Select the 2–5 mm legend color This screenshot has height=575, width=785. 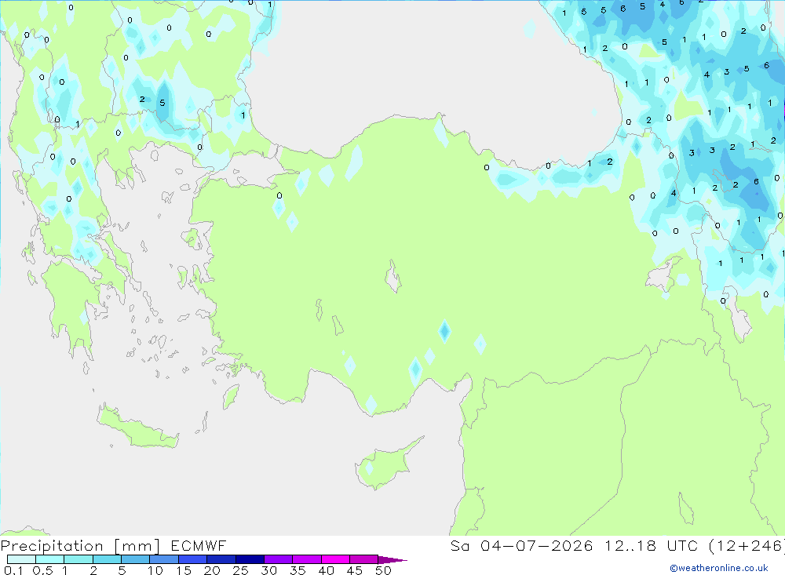coord(107,559)
